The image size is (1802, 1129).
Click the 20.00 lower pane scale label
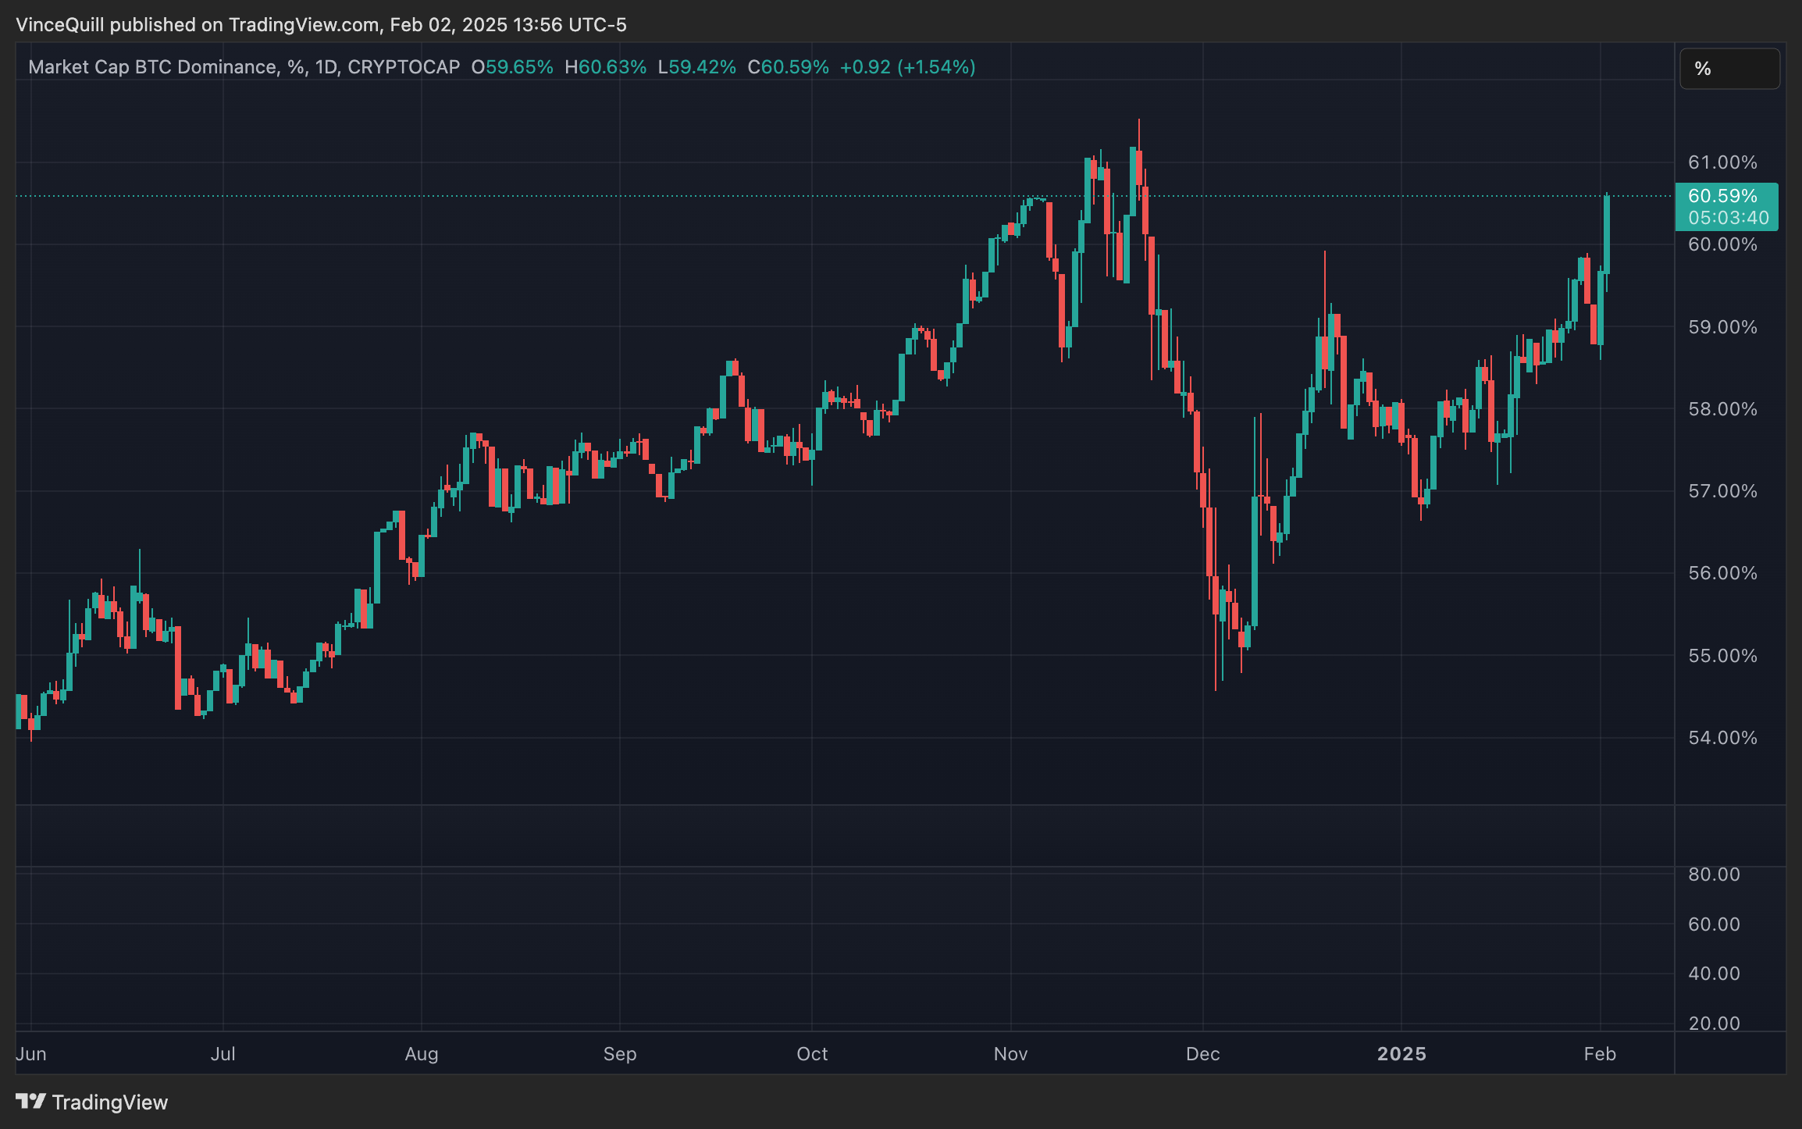point(1714,1024)
